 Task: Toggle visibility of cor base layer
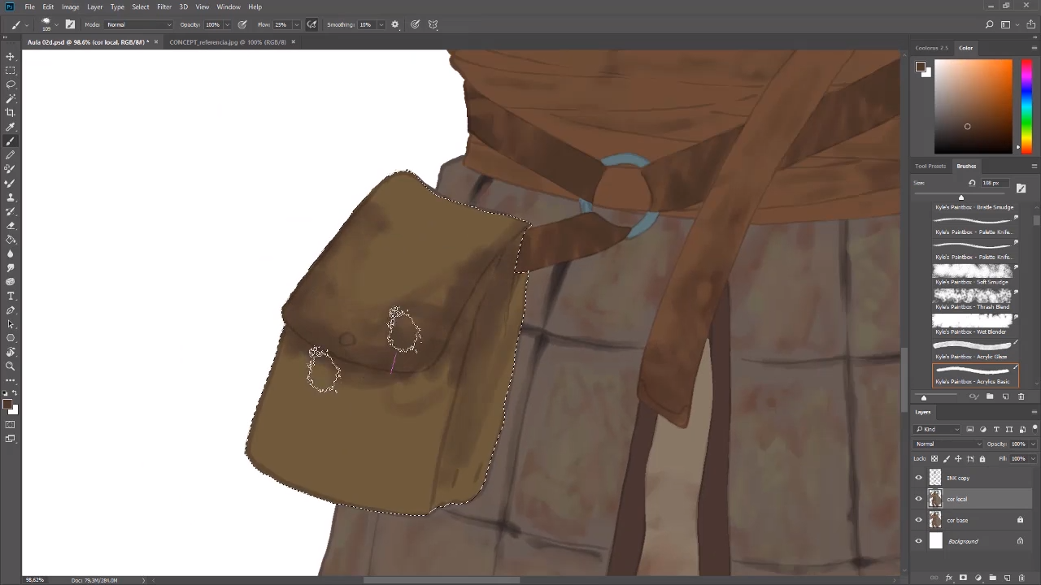pyautogui.click(x=919, y=520)
